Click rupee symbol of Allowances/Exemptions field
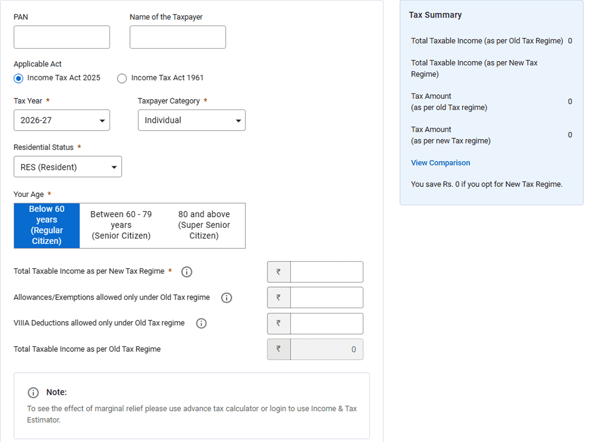The width and height of the screenshot is (596, 442). click(279, 298)
